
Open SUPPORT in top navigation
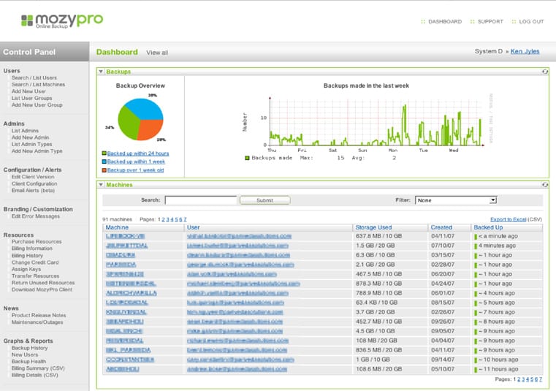(490, 22)
